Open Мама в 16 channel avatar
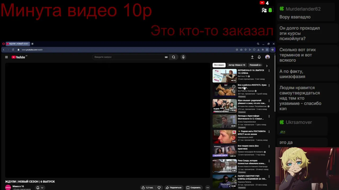Screen dimensions: 339x190 [x=8, y=187]
